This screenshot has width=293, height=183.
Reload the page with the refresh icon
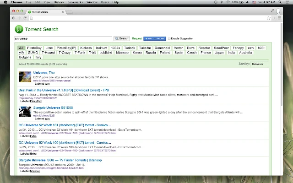click(x=25, y=18)
